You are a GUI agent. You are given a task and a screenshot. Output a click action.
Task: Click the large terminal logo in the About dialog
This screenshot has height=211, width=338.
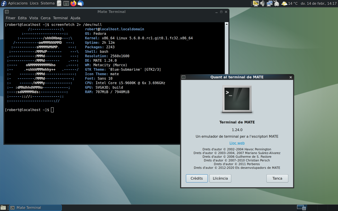(237, 99)
